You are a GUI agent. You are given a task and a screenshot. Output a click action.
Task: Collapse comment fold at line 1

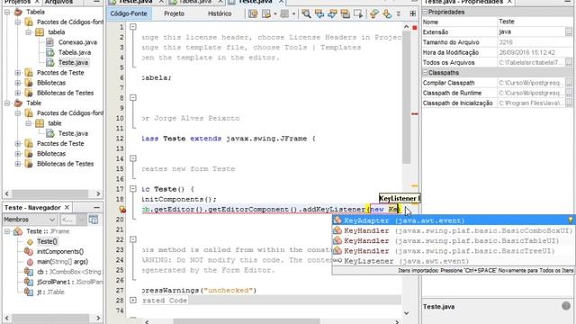pyautogui.click(x=133, y=27)
